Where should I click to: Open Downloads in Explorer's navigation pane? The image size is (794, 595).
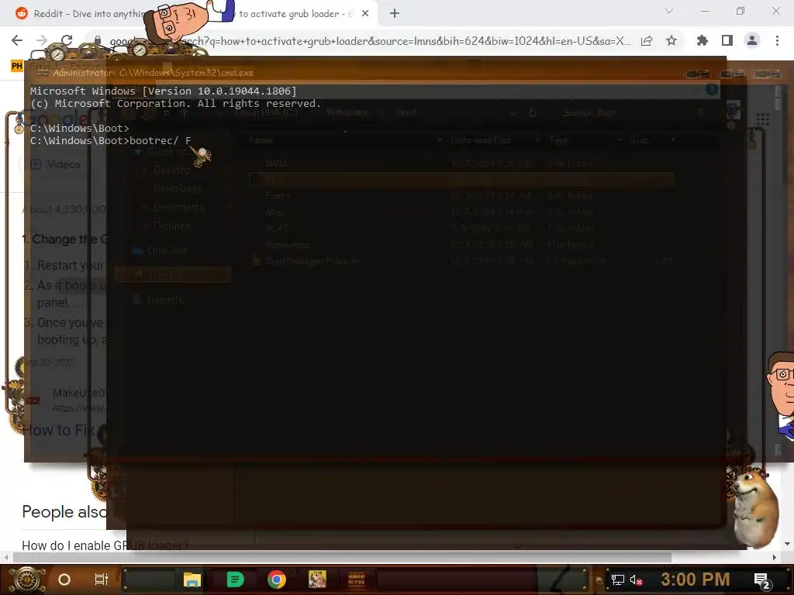pyautogui.click(x=178, y=189)
